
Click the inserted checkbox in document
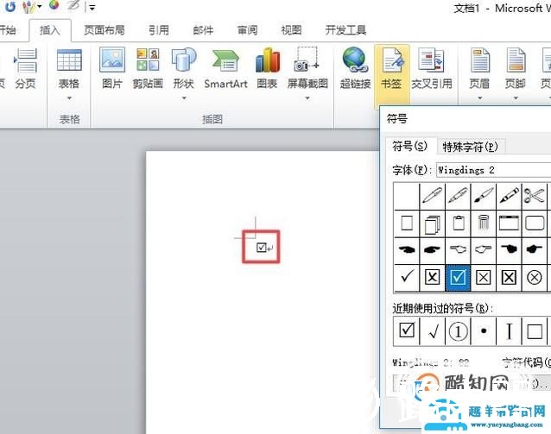pyautogui.click(x=261, y=247)
